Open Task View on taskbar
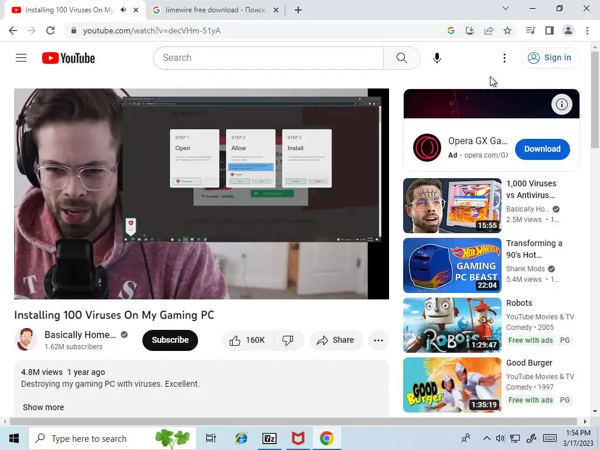 click(x=211, y=438)
